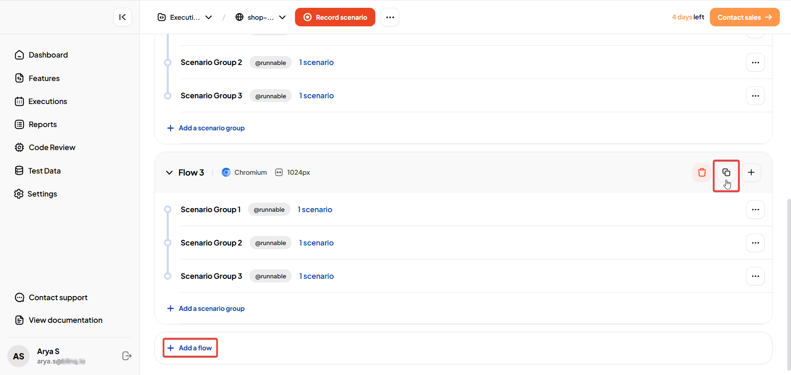
Task: Collapse the sidebar with the arrow icon
Action: pos(122,17)
